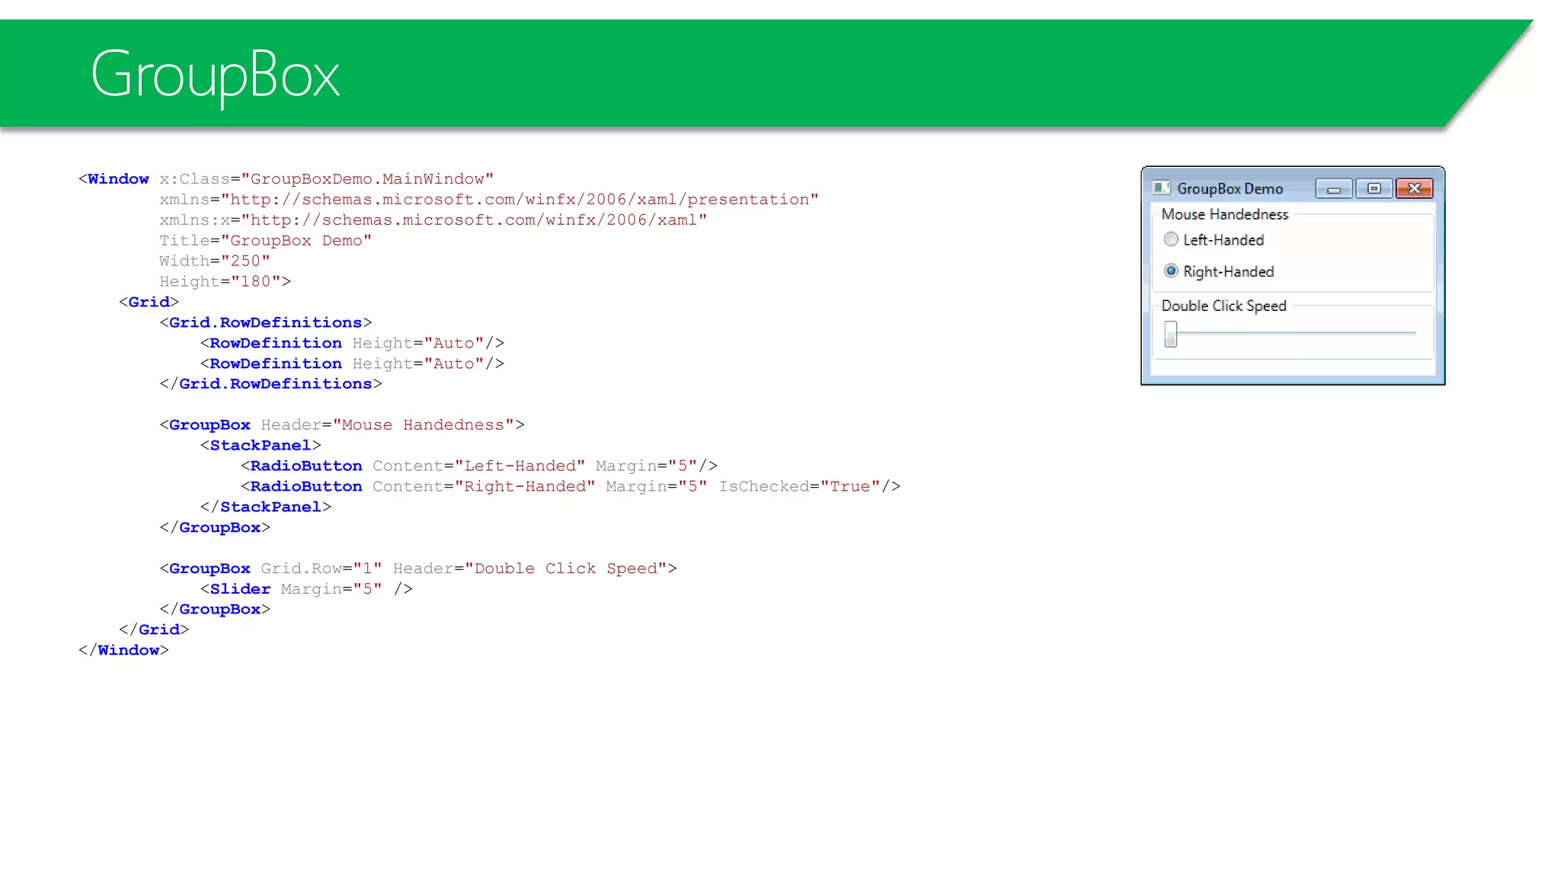Click the closing </Grid> tag
The image size is (1560, 878).
154,630
